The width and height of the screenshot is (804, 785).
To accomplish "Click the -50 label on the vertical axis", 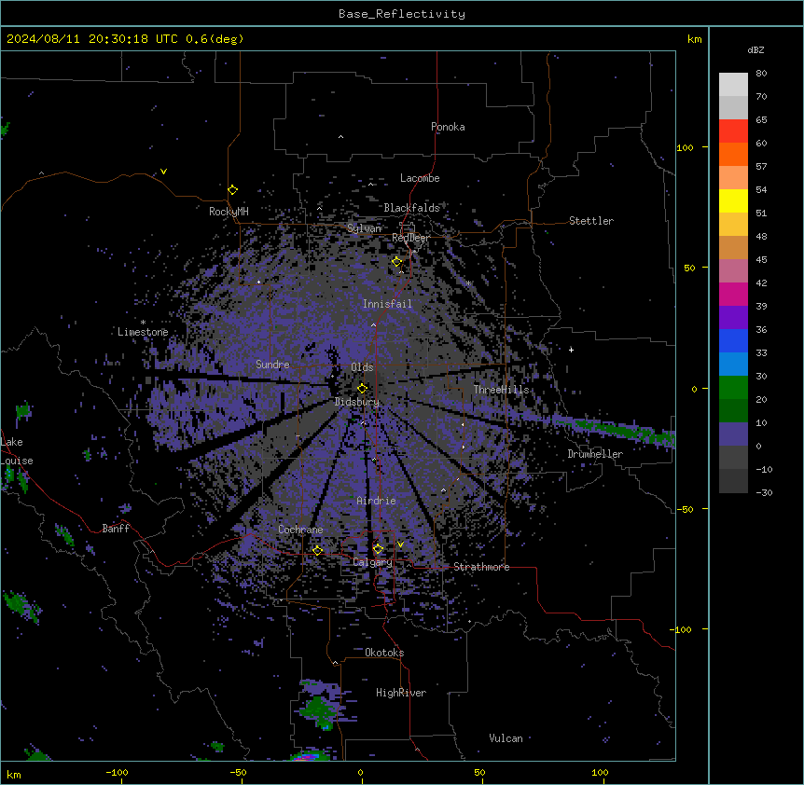I will click(x=685, y=509).
